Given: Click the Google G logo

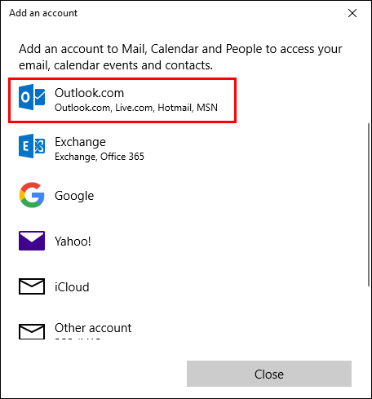Looking at the screenshot, I should 32,195.
